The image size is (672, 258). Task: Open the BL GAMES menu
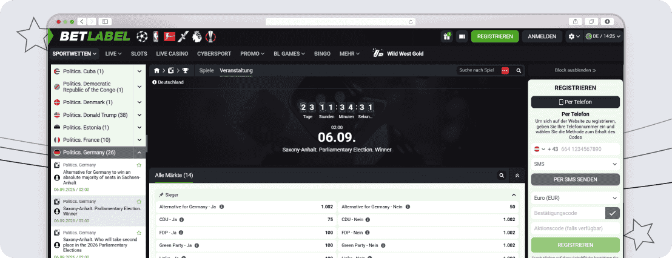tap(289, 54)
